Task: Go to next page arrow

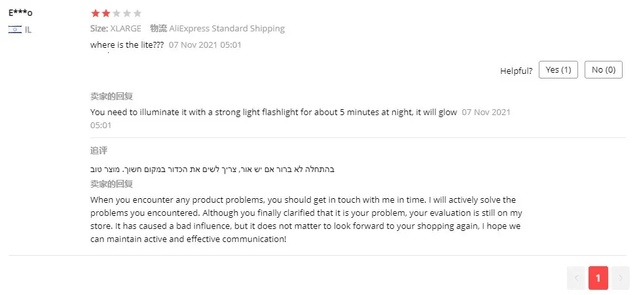Action: coord(620,278)
